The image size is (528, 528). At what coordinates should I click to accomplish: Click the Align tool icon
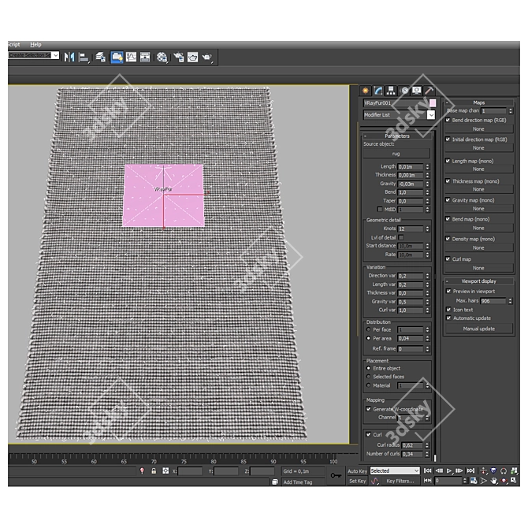coord(84,57)
